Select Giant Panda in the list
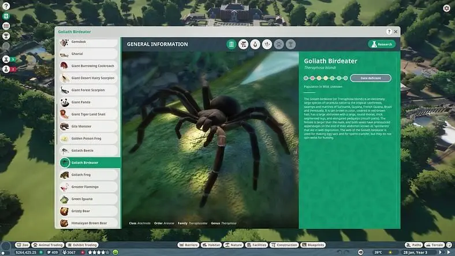Screen dimensions: 455x256 pos(88,102)
